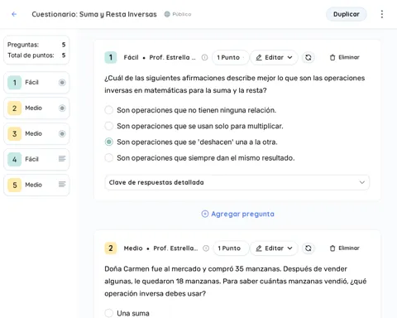Select 'no tienen ninguna relación' answer option
Viewport: 397px width, 318px height.
coord(109,110)
